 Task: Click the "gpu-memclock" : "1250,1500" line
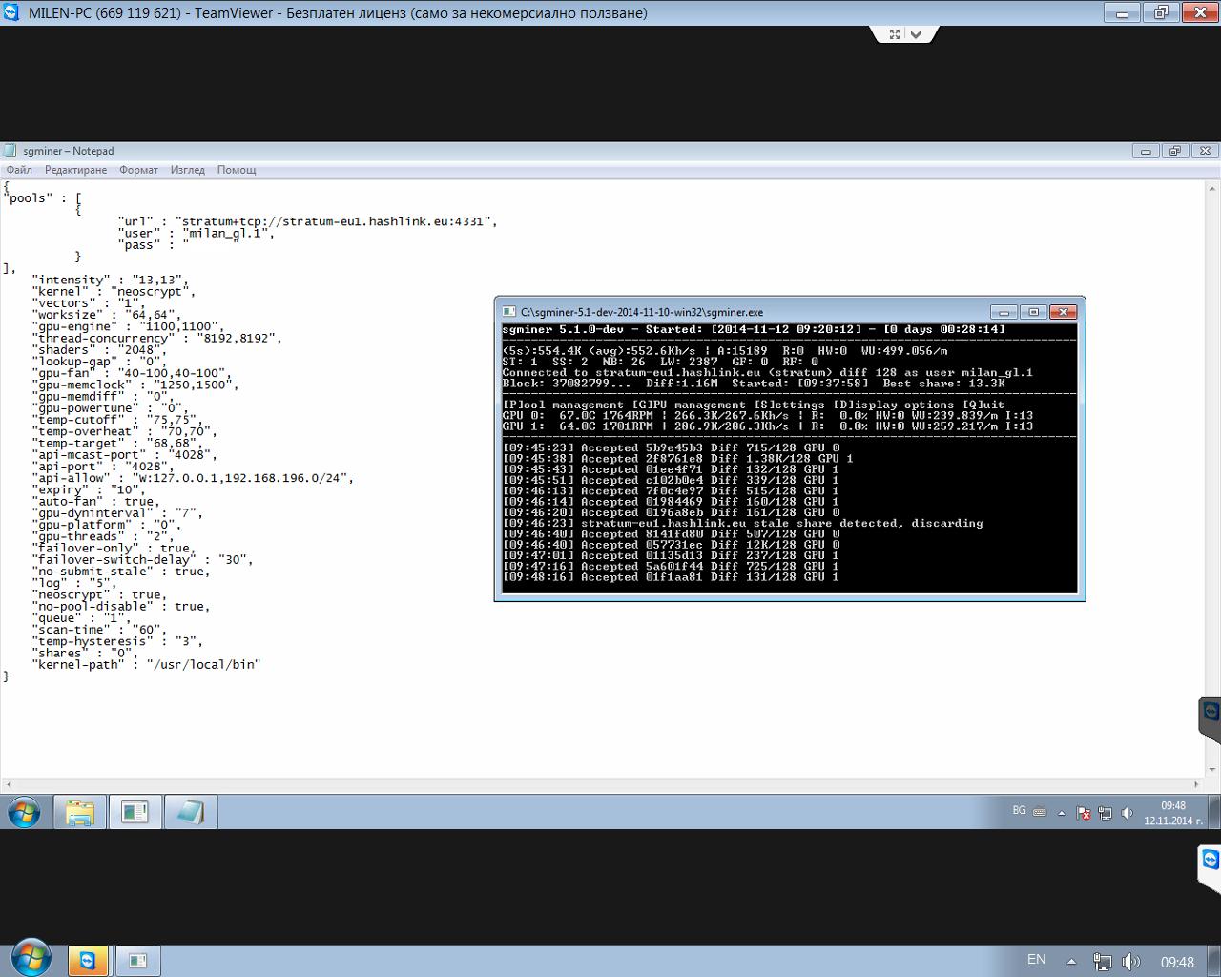[x=135, y=385]
